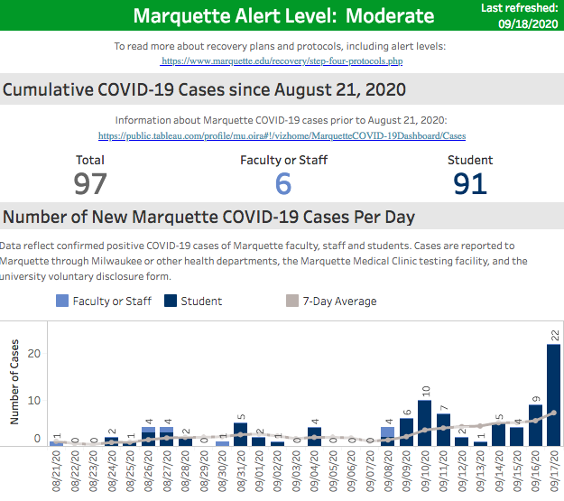Click the 09/17/20 bar showing 22 cases
Screen dimensions: 564x501
pyautogui.click(x=553, y=394)
